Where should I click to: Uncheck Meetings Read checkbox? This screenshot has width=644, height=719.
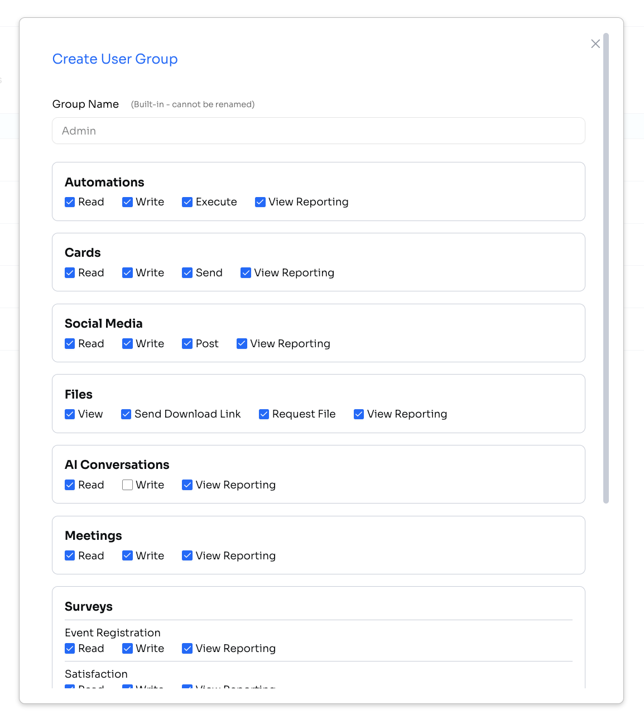click(x=70, y=555)
